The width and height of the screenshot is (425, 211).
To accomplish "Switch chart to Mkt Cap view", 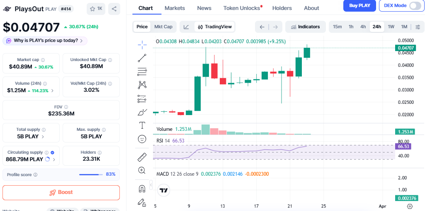I will pyautogui.click(x=163, y=27).
